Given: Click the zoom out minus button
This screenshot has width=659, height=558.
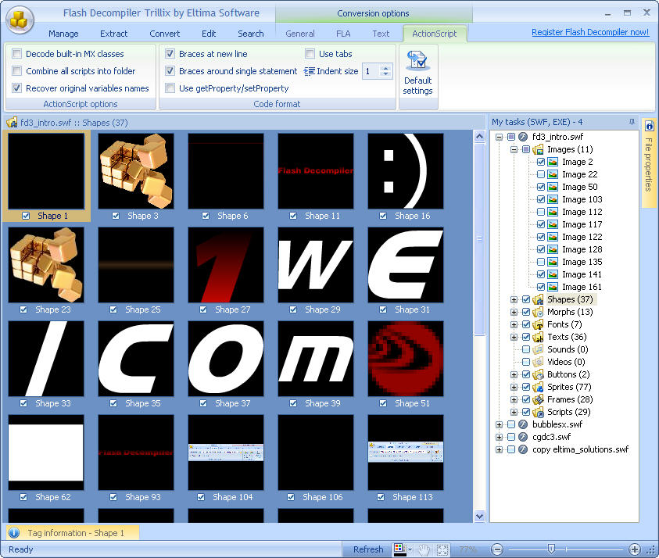Looking at the screenshot, I should coord(497,549).
